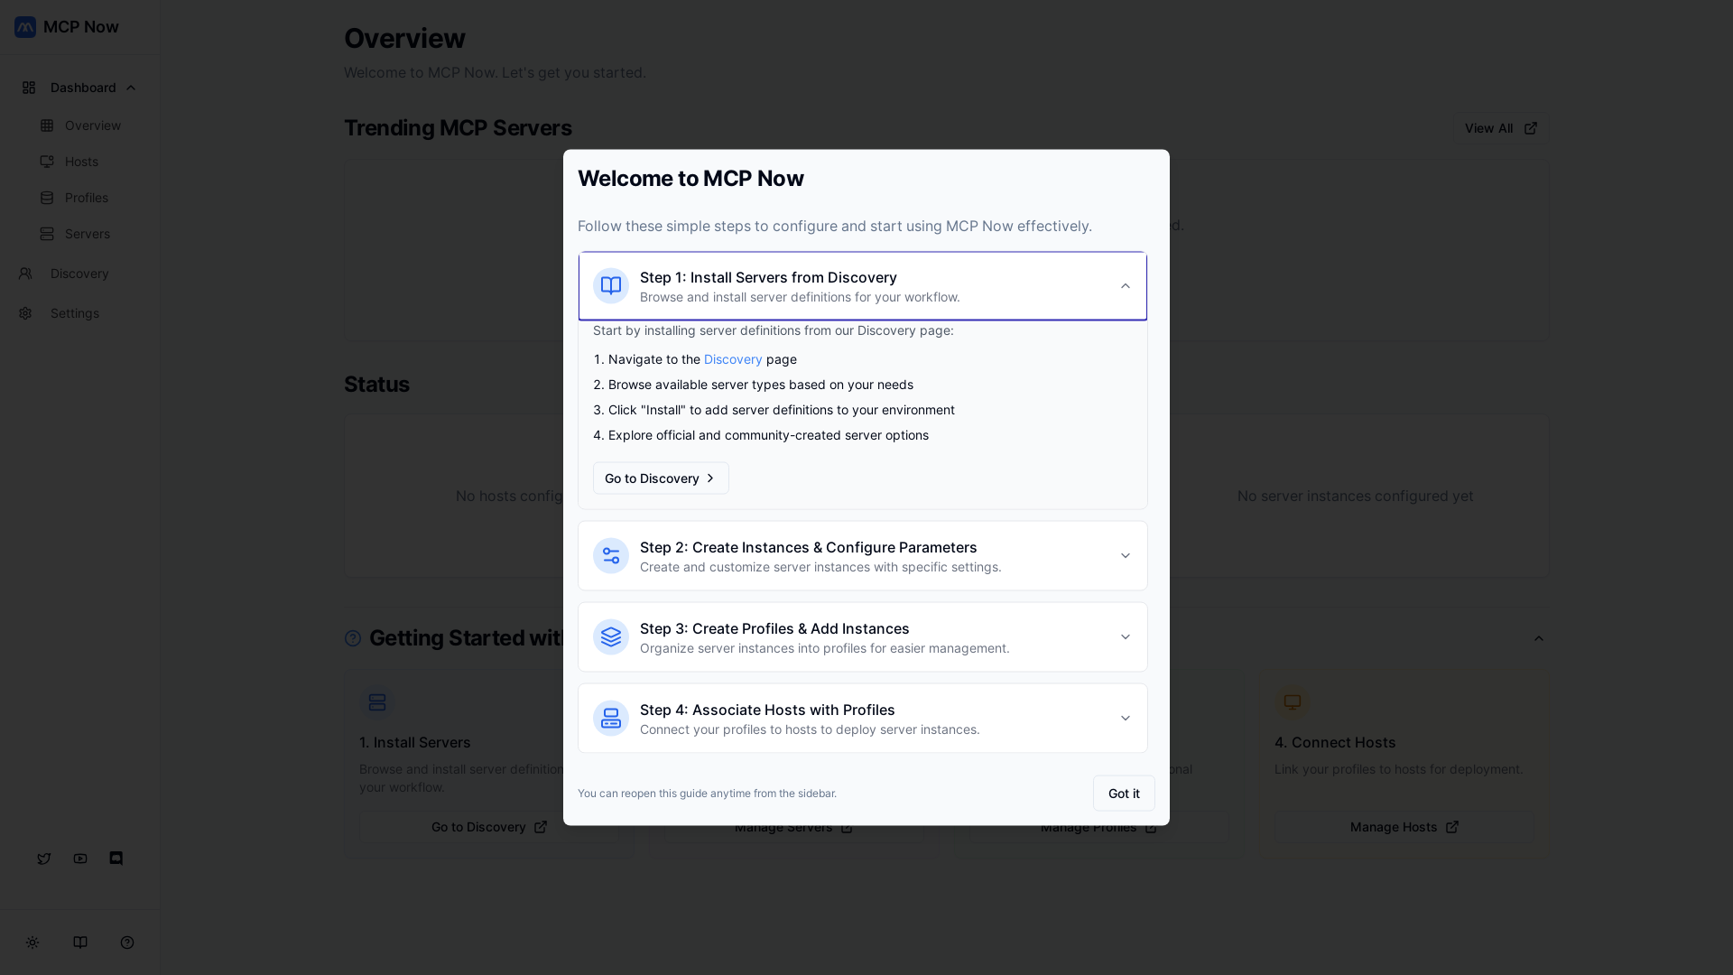The height and width of the screenshot is (975, 1733).
Task: Click the Discovery people icon in sidebar
Action: (x=25, y=274)
